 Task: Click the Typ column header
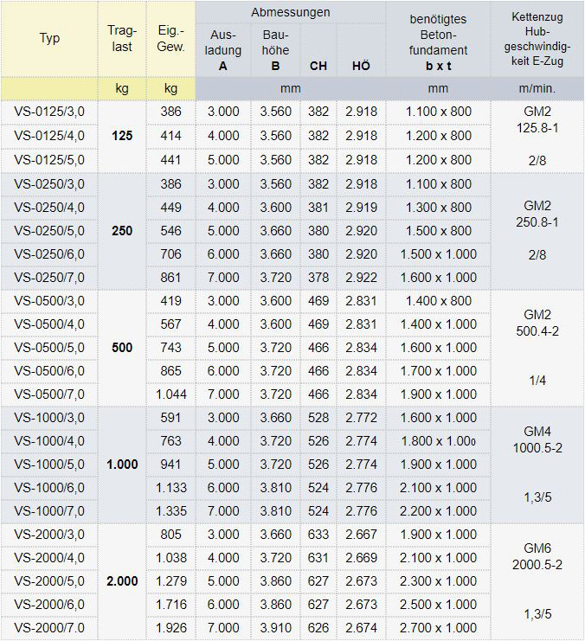[50, 39]
